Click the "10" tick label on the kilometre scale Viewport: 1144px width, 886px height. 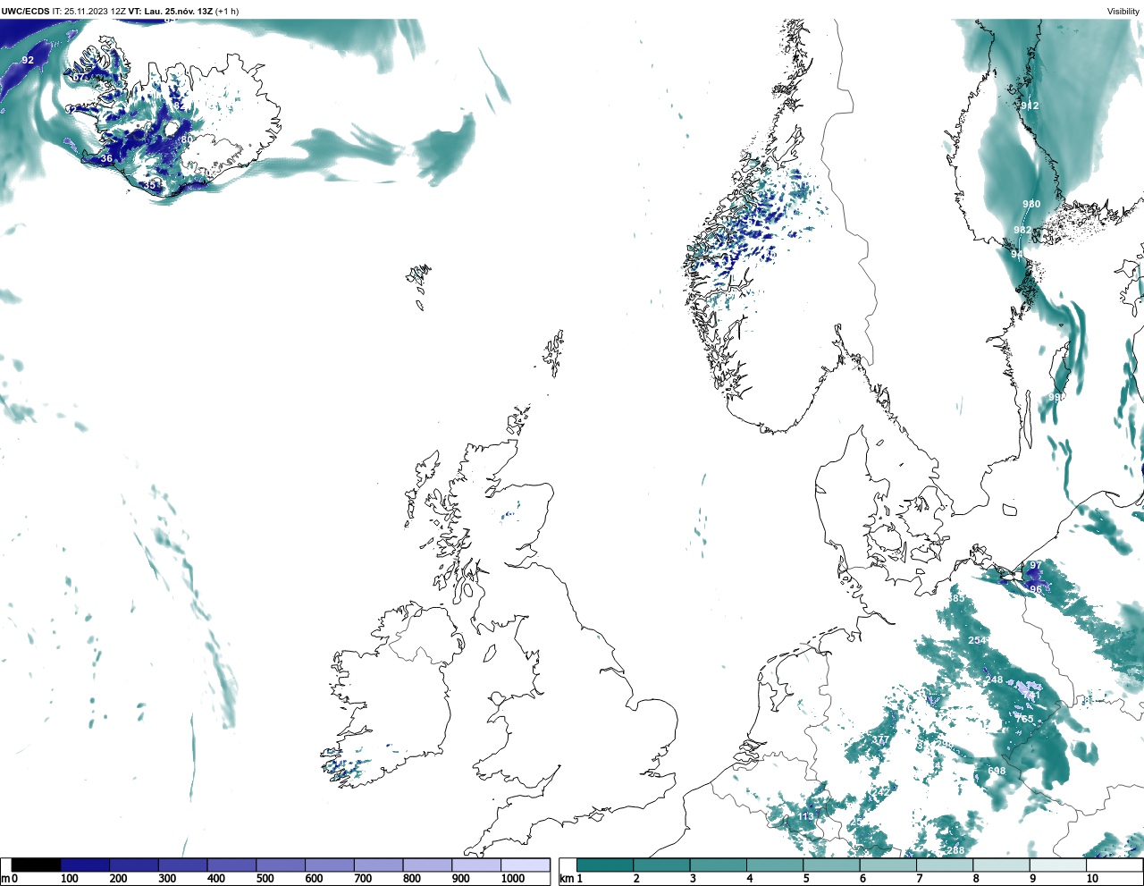(x=1092, y=879)
